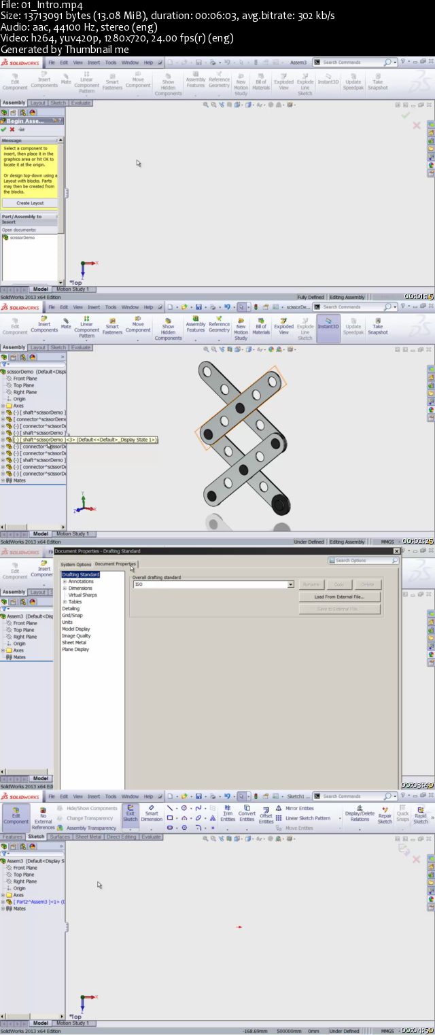The height and width of the screenshot is (1035, 435).
Task: Click Move Component in the scissor model frame
Action: click(x=138, y=325)
